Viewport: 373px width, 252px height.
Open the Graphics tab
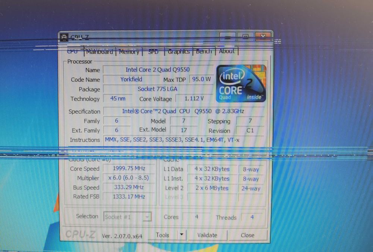tap(179, 52)
